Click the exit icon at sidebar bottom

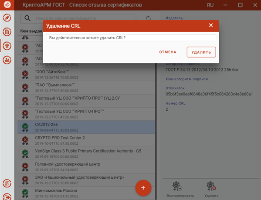coord(7,197)
